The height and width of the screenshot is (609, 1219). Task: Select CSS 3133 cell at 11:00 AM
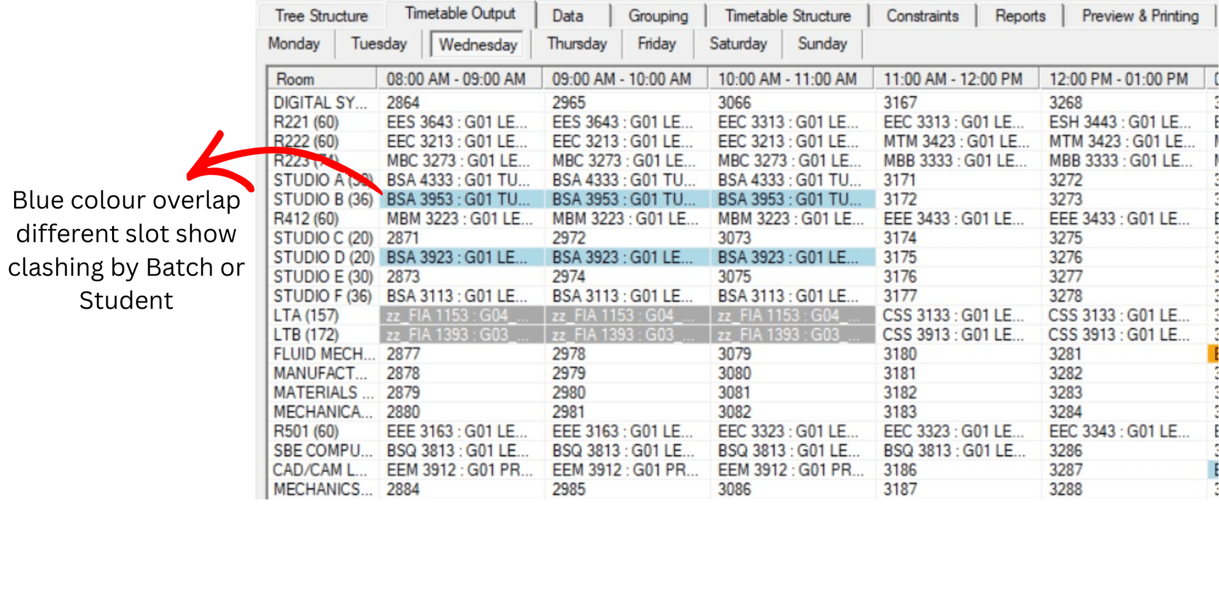coord(959,315)
